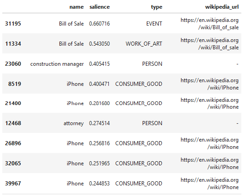Open Bill_of_sale URL in WORK_OF_ART row
Image resolution: width=245 pixels, height=195 pixels.
210,44
